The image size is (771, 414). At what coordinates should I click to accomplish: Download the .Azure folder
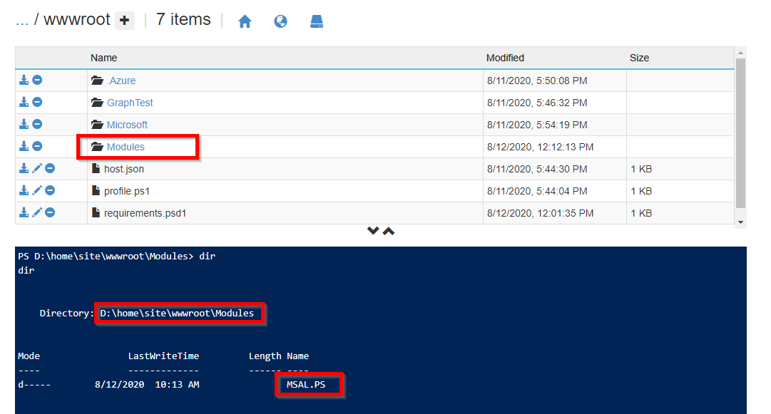(24, 81)
